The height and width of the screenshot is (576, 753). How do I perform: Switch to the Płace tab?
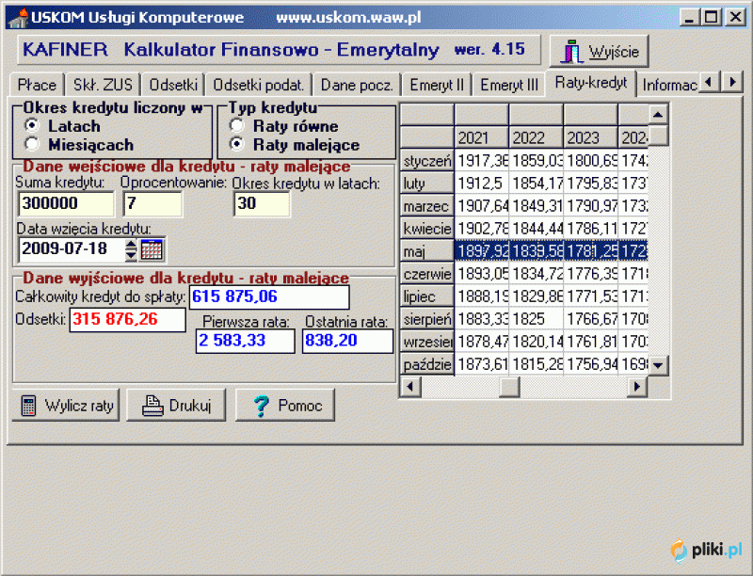coord(37,85)
